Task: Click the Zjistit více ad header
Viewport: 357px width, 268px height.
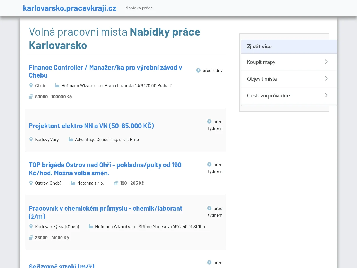Action: pos(289,47)
